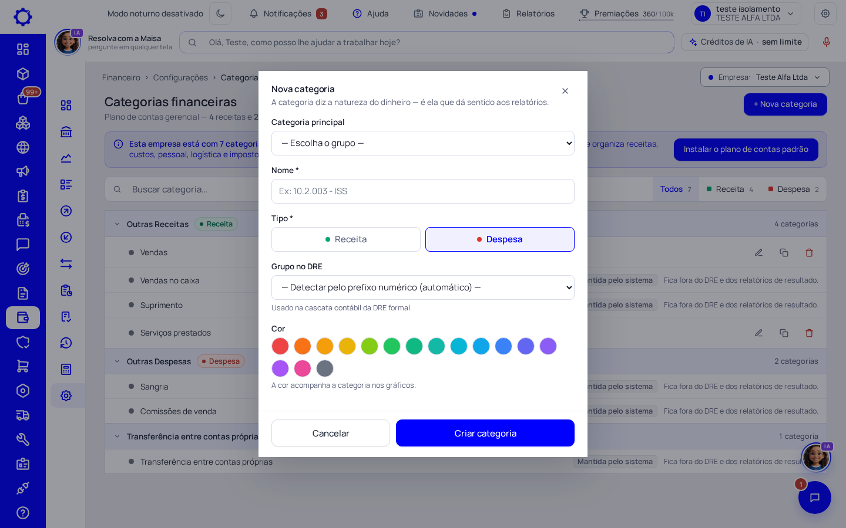The image size is (846, 528).
Task: Click Instalar o plano de contas padrão
Action: point(746,150)
